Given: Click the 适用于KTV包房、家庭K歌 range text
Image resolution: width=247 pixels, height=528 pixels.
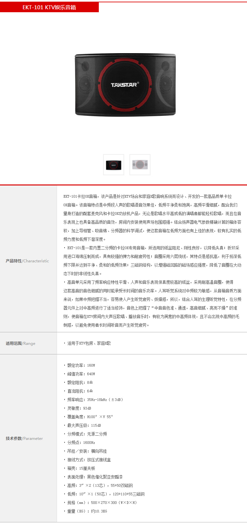Looking at the screenshot, I should tap(89, 343).
